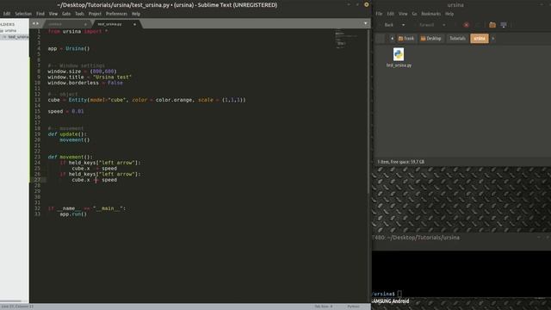Click the Sublime minimap
551x310 pixels.
coord(346,40)
